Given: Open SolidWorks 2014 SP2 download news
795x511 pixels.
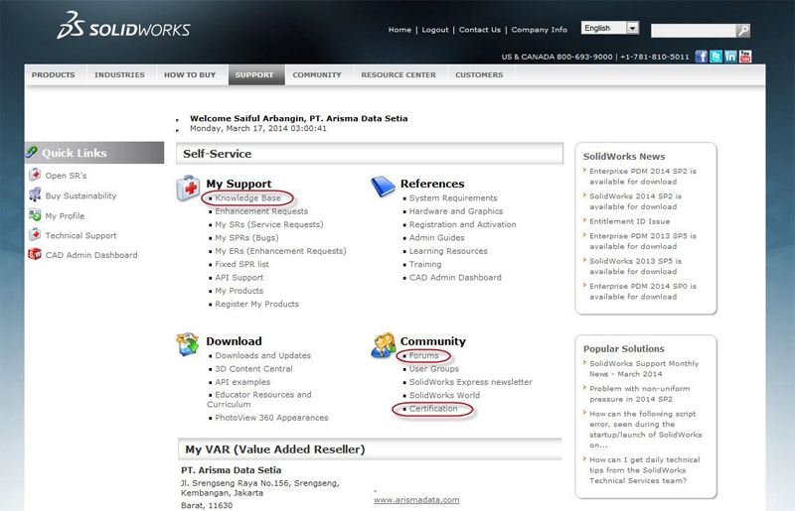Looking at the screenshot, I should point(635,201).
